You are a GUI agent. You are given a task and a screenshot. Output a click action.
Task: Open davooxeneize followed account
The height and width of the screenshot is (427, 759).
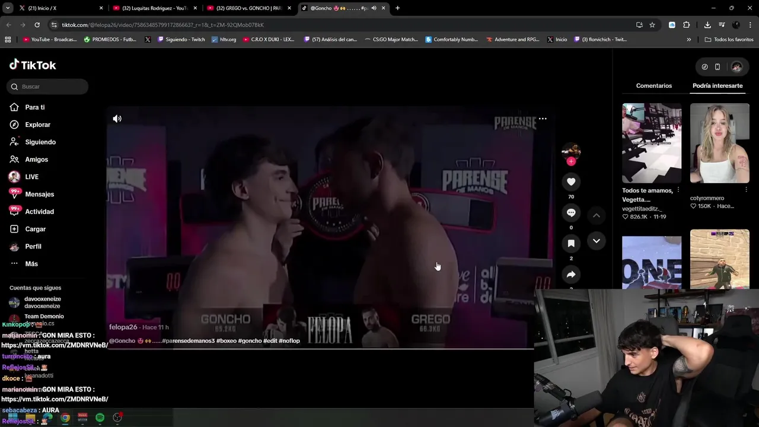tap(36, 302)
